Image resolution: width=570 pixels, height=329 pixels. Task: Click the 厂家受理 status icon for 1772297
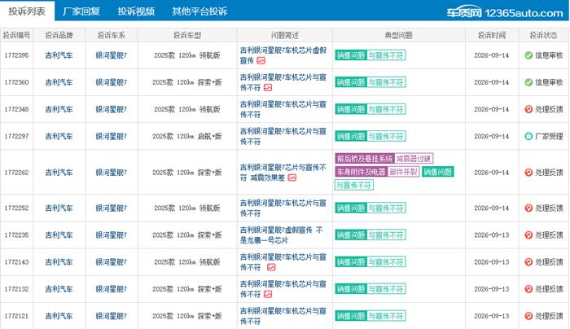click(x=528, y=136)
